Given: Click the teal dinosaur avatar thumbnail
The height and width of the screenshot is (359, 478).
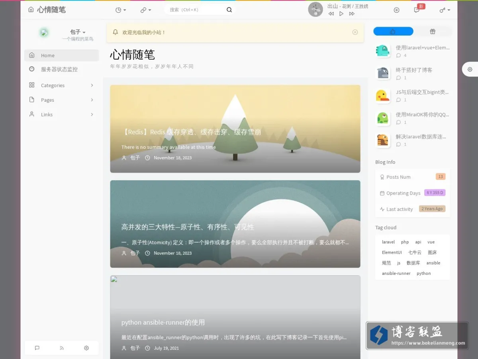Looking at the screenshot, I should [383, 51].
